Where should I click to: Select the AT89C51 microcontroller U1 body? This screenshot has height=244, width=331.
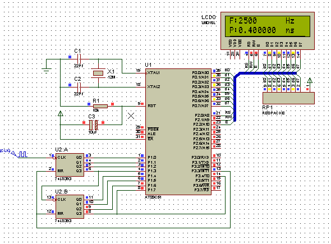(x=178, y=132)
